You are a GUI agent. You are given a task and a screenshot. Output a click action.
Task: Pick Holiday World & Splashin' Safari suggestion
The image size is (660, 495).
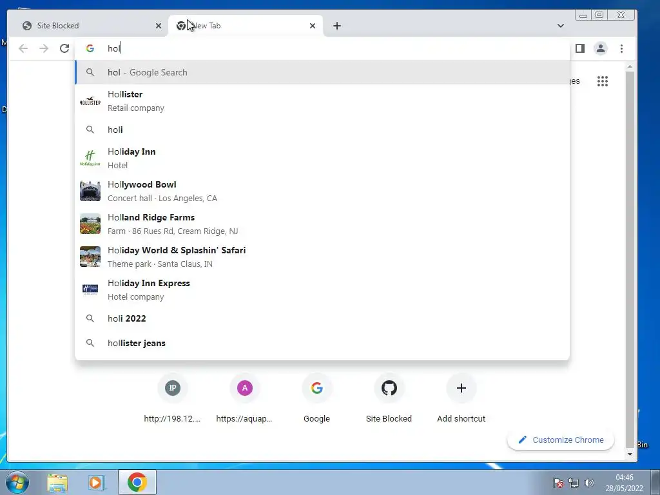(322, 257)
